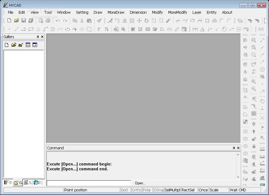Viewport: 269px width, 195px height.
Task: Click the Save disk icon
Action: point(24,21)
